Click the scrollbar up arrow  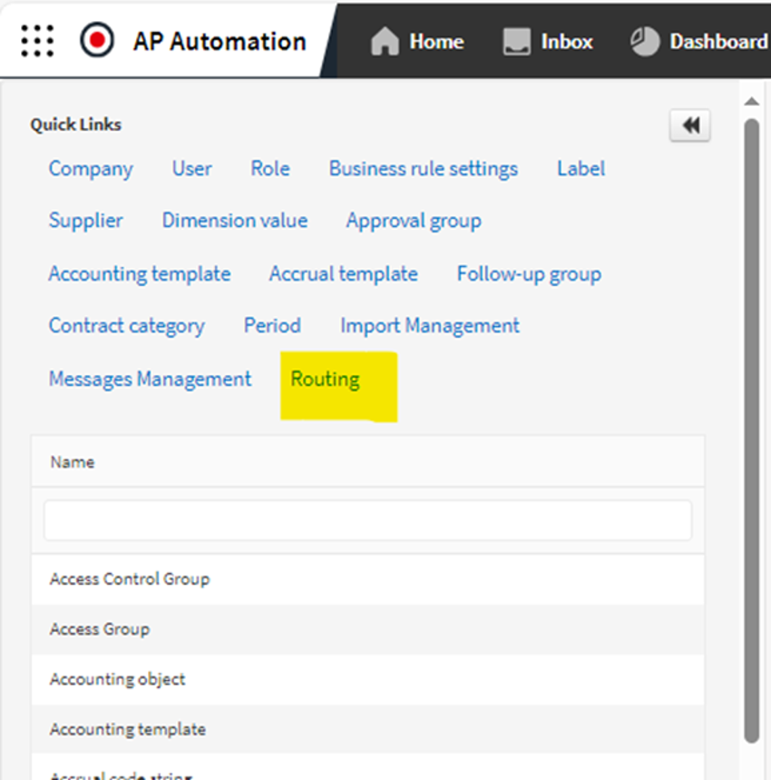[751, 101]
